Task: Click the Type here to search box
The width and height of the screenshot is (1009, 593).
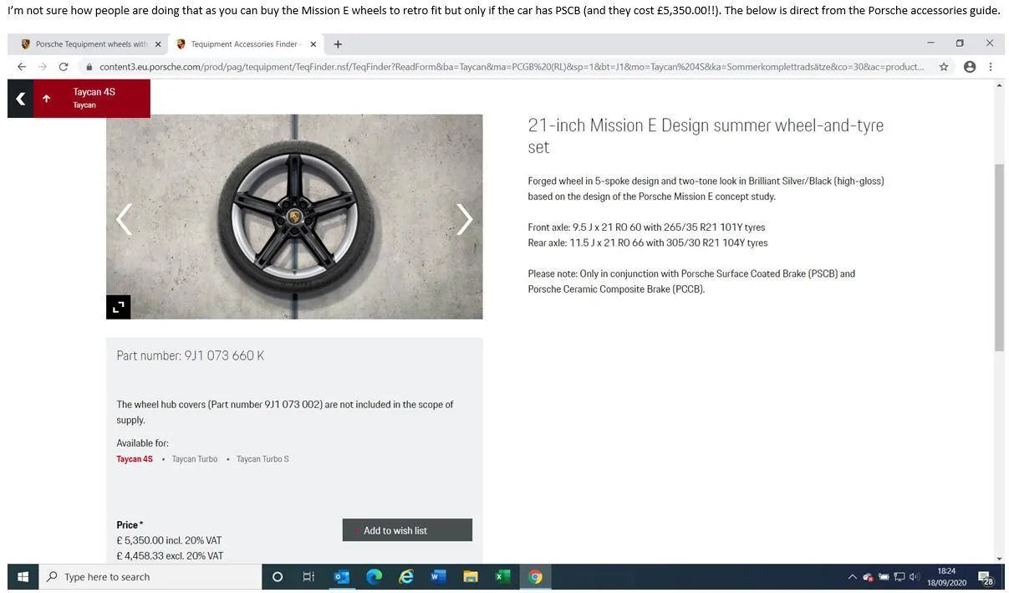Action: [x=150, y=577]
